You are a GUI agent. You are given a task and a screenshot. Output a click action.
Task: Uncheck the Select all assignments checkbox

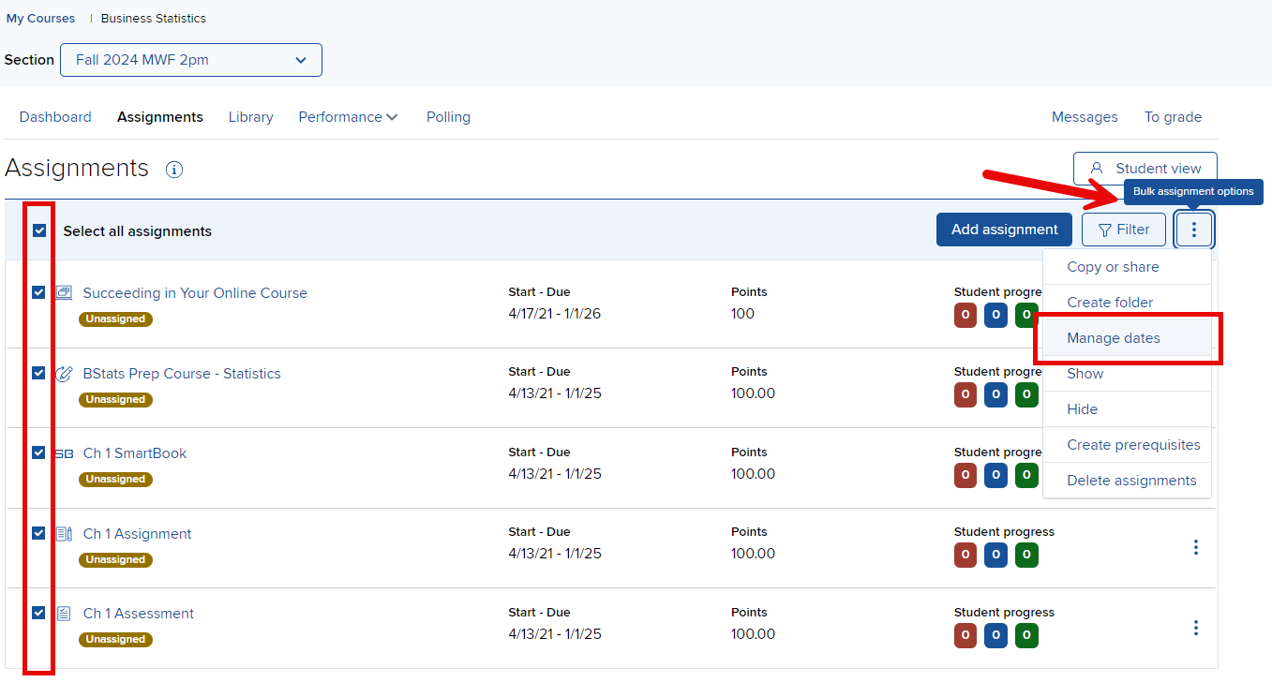pyautogui.click(x=39, y=230)
